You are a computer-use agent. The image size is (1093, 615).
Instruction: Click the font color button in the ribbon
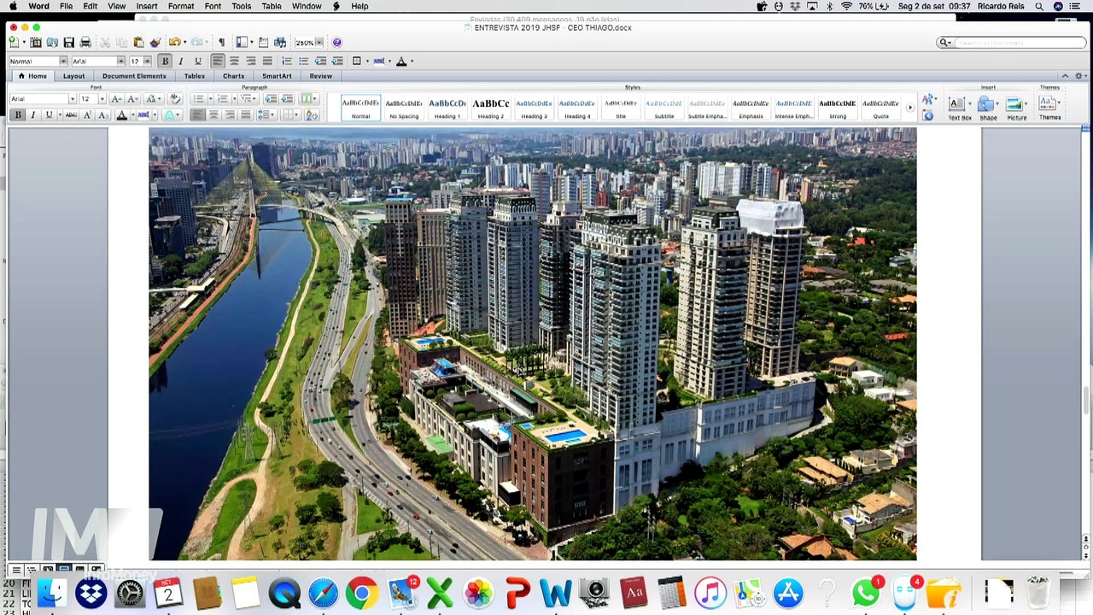(122, 115)
